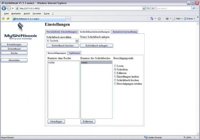Image resolution: width=200 pixels, height=140 pixels.
Task: Click Schichtbuch anlegen button
Action: point(97,46)
